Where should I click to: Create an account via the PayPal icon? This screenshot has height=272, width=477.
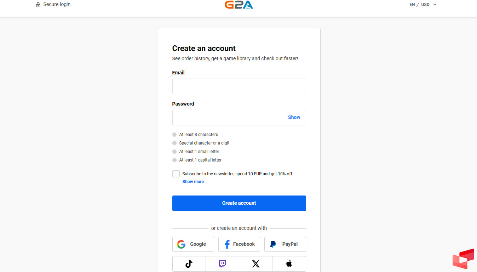tap(273, 244)
